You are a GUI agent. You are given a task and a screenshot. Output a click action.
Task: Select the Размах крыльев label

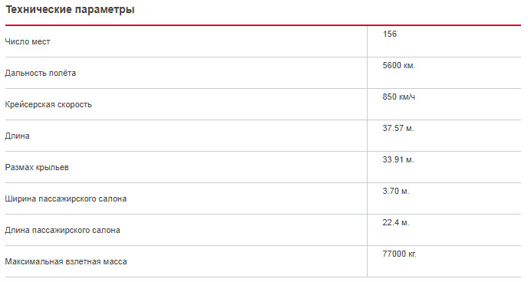click(x=37, y=167)
